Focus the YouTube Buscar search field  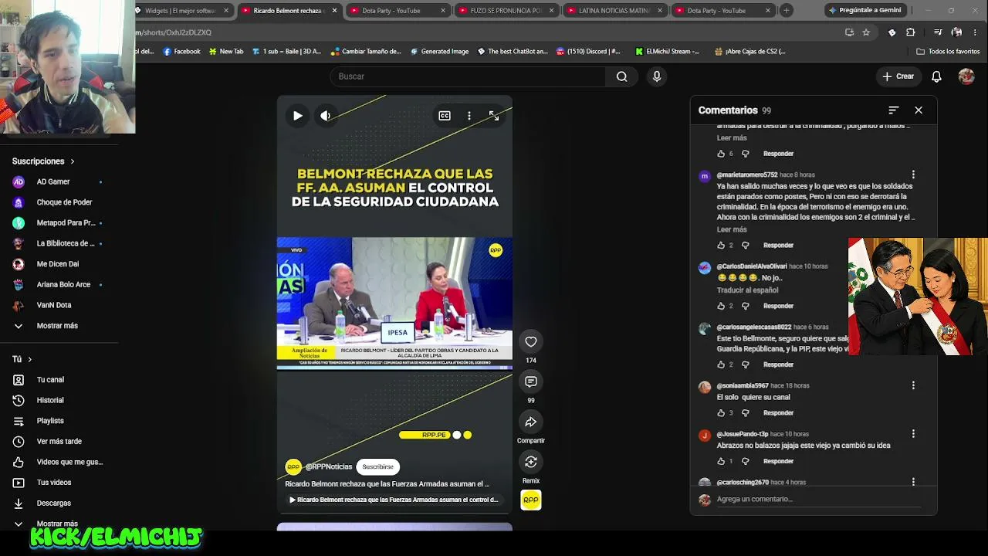468,76
